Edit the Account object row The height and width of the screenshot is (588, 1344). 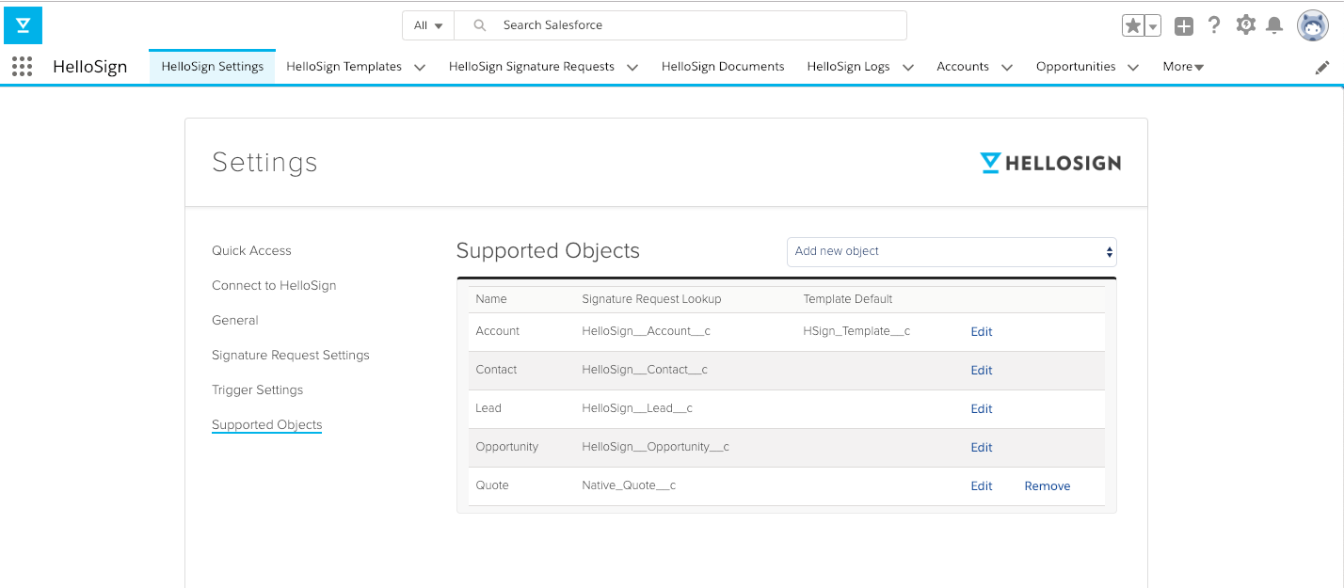coord(982,331)
